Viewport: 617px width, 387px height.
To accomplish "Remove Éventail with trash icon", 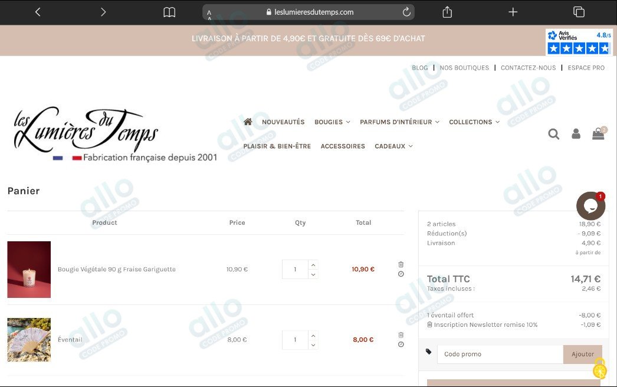I will [401, 335].
